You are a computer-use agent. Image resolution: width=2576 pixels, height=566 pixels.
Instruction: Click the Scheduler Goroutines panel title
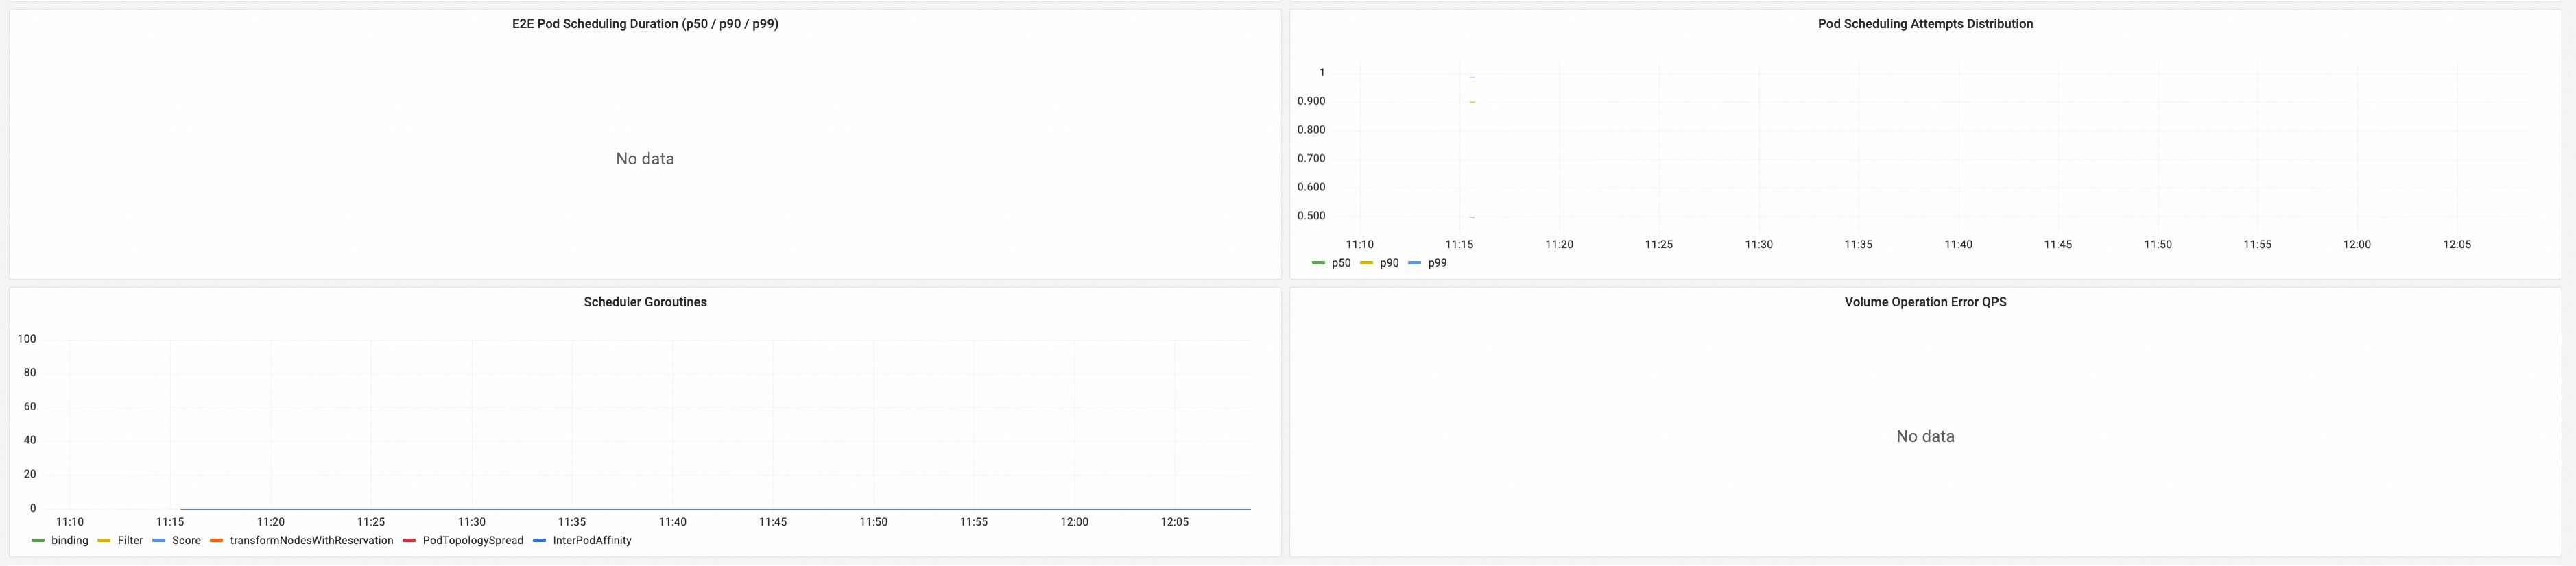(644, 302)
